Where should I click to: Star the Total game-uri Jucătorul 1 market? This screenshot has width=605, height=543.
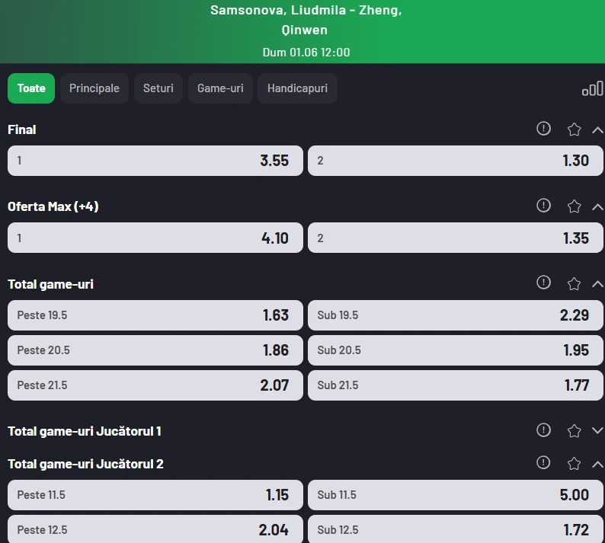pyautogui.click(x=574, y=431)
